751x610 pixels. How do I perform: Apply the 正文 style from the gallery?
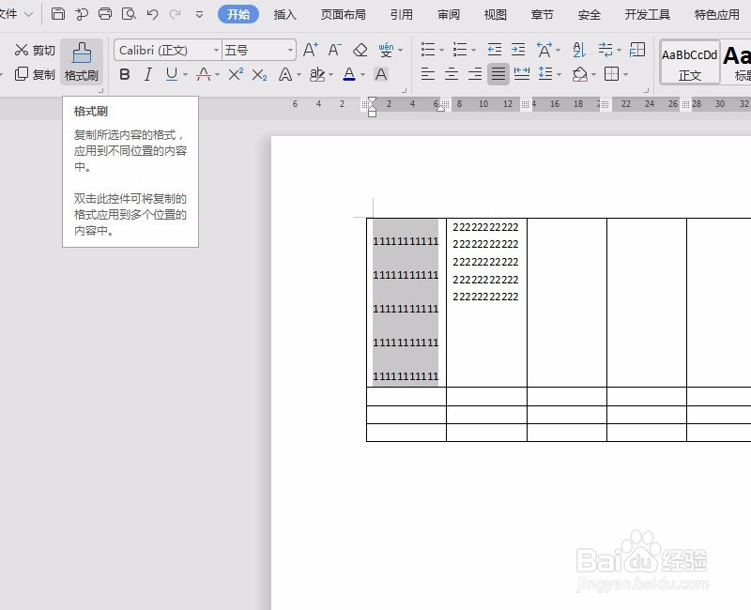coord(689,62)
